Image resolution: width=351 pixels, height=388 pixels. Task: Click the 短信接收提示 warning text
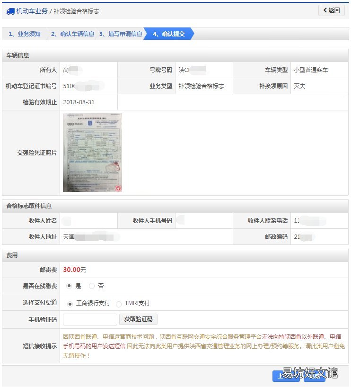click(x=204, y=346)
